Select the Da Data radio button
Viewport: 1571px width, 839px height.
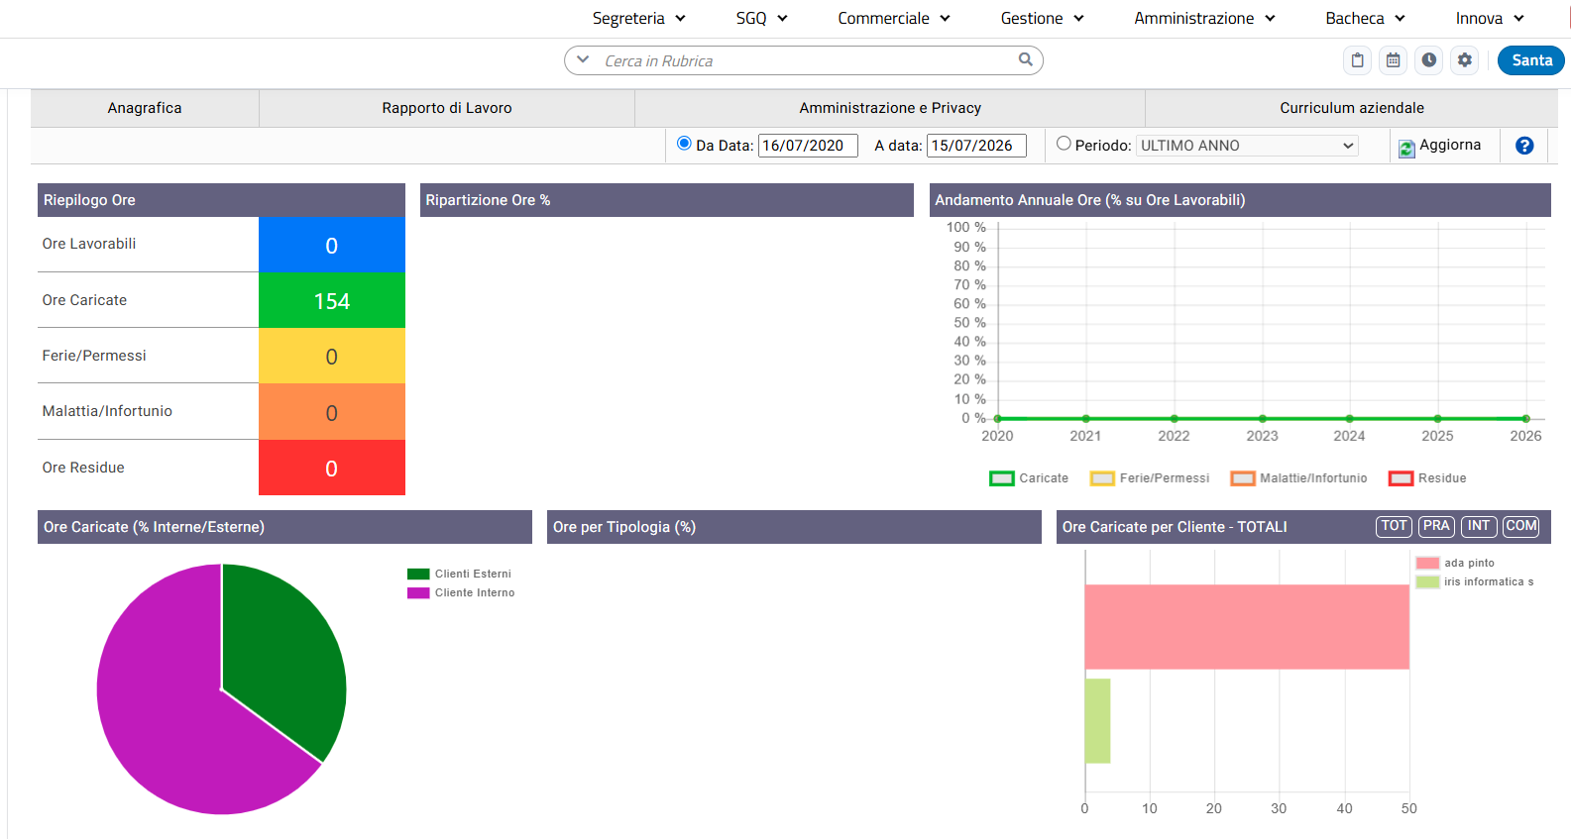[x=684, y=144]
